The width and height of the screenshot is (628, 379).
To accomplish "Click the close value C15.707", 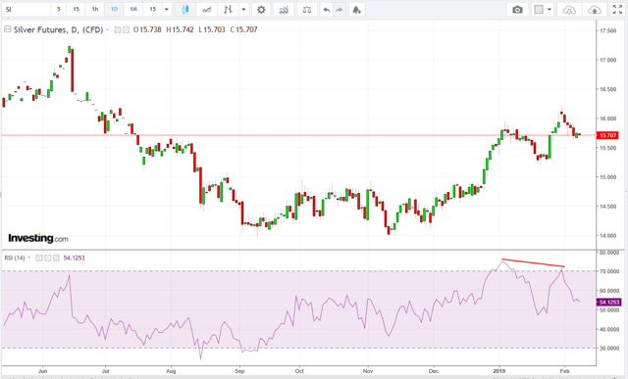I will [243, 29].
